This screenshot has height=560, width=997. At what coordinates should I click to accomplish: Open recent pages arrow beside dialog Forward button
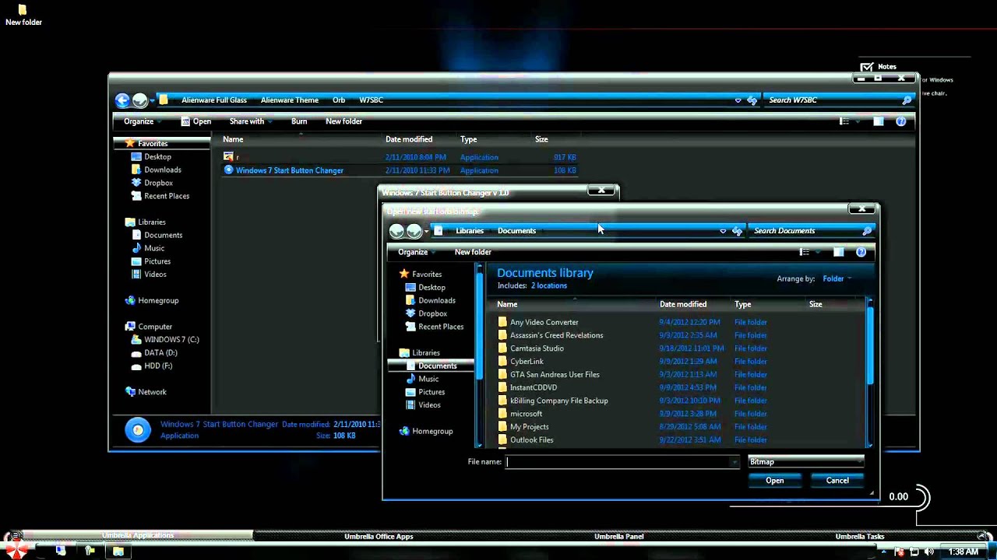pyautogui.click(x=427, y=231)
